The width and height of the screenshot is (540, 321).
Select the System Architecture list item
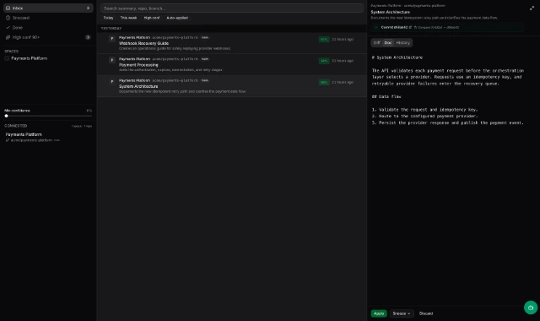(x=232, y=86)
